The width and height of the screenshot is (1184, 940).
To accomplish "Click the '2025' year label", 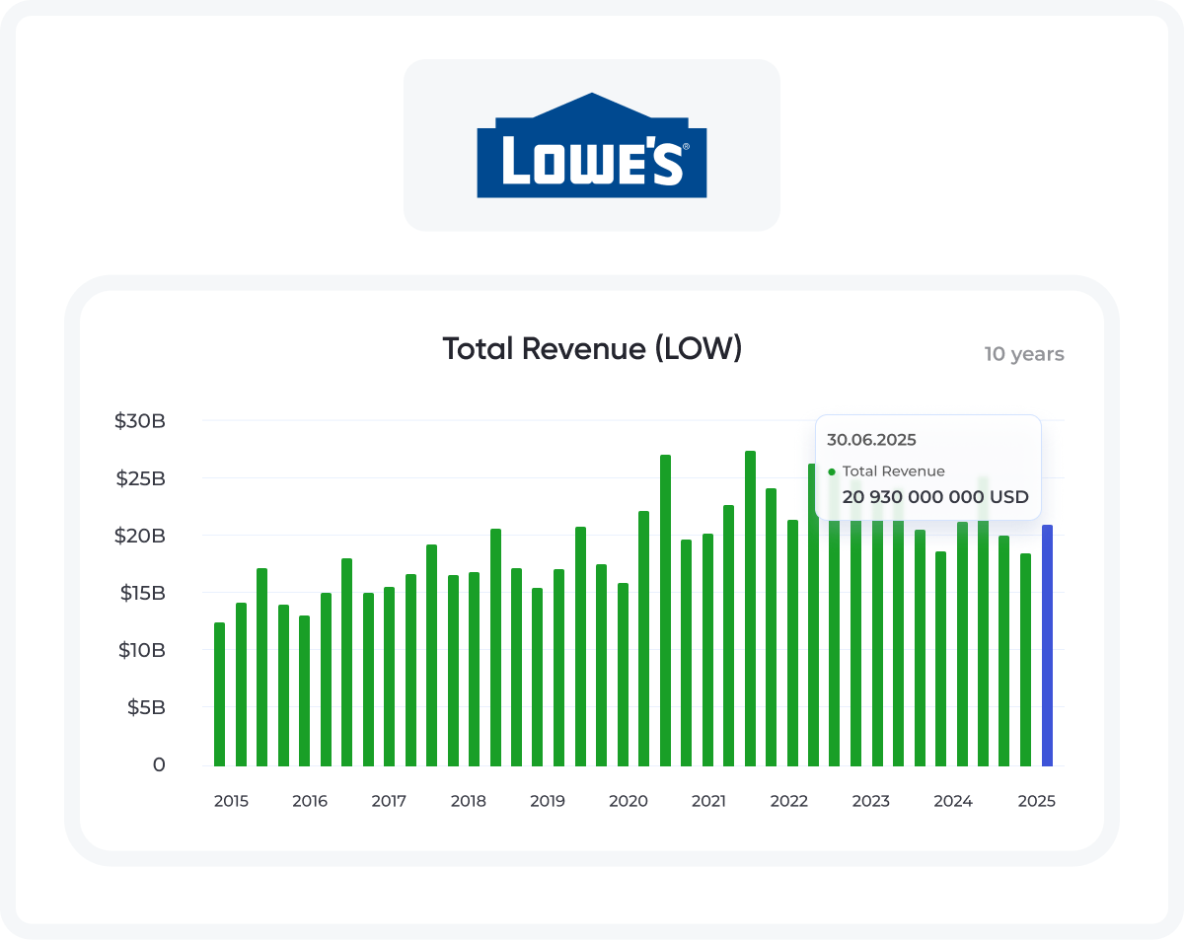I will (1036, 801).
